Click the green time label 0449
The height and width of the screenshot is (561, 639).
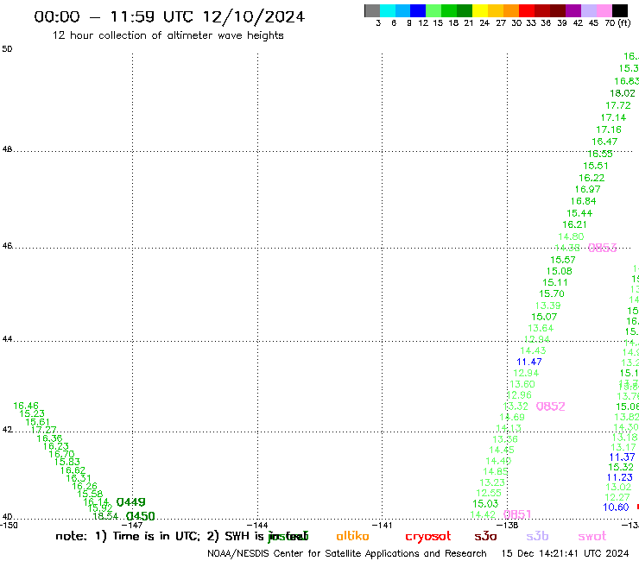130,502
